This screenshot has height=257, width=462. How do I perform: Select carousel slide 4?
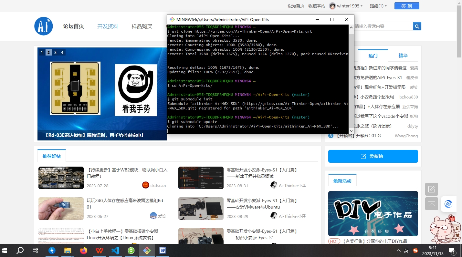tap(62, 52)
